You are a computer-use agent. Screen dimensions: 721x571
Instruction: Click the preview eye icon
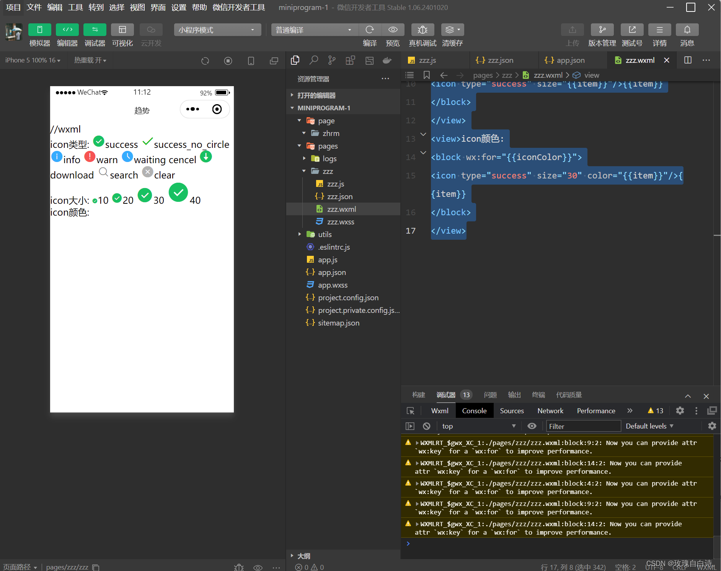click(x=393, y=30)
